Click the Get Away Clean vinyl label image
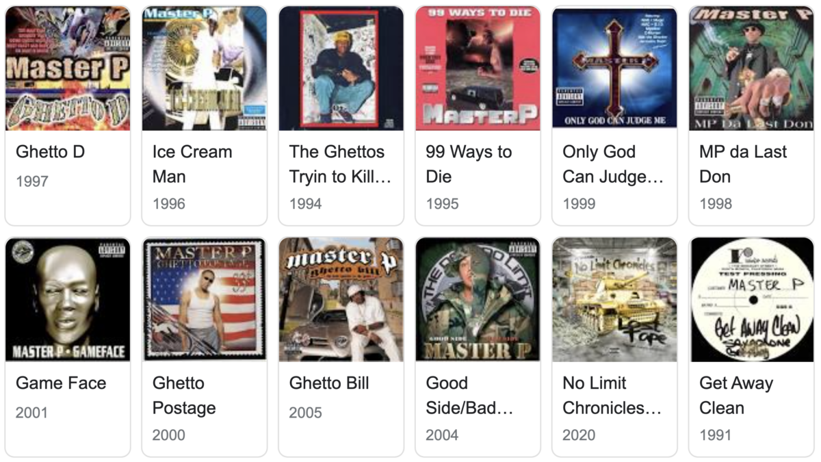Viewport: 821px width, 462px height. 751,299
